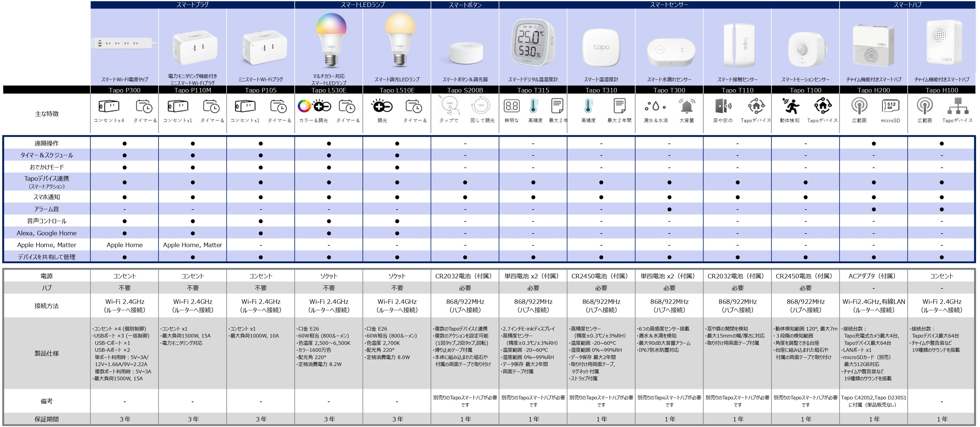The image size is (980, 427).
Task: Select the color wheel dimming icon under L530E
Action: tap(314, 106)
